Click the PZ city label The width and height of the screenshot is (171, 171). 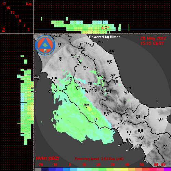(165, 146)
